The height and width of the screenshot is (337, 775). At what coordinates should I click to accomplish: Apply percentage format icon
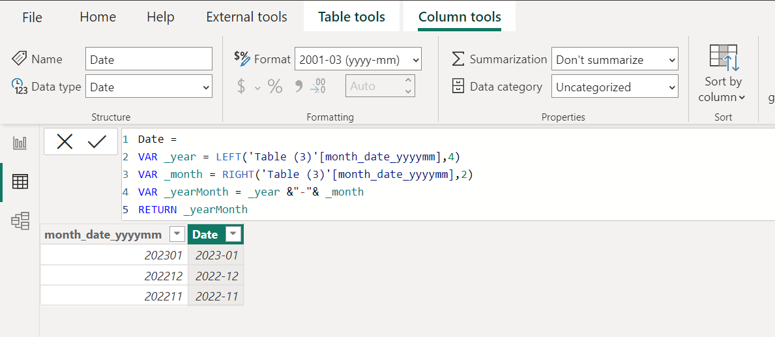[x=275, y=87]
